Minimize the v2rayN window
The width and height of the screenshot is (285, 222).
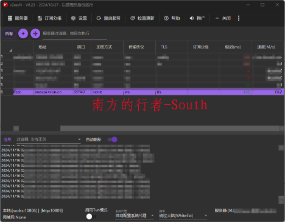pos(248,5)
